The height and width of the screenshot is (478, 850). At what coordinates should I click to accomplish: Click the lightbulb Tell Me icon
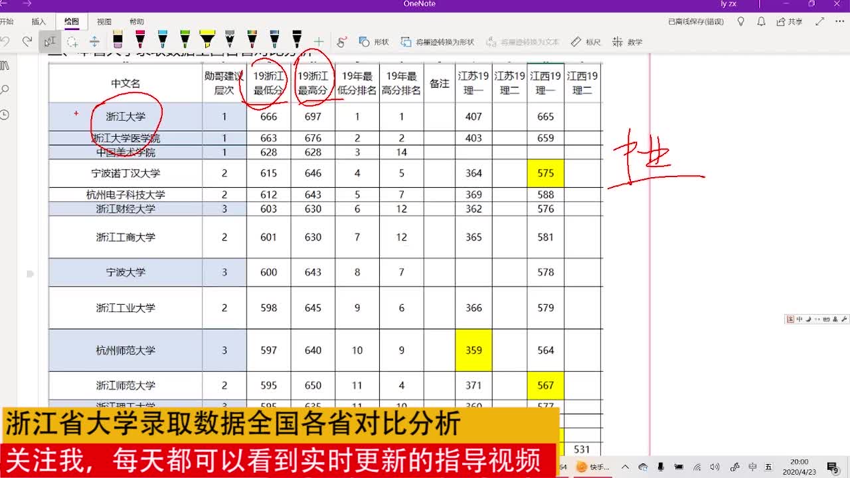tap(741, 22)
